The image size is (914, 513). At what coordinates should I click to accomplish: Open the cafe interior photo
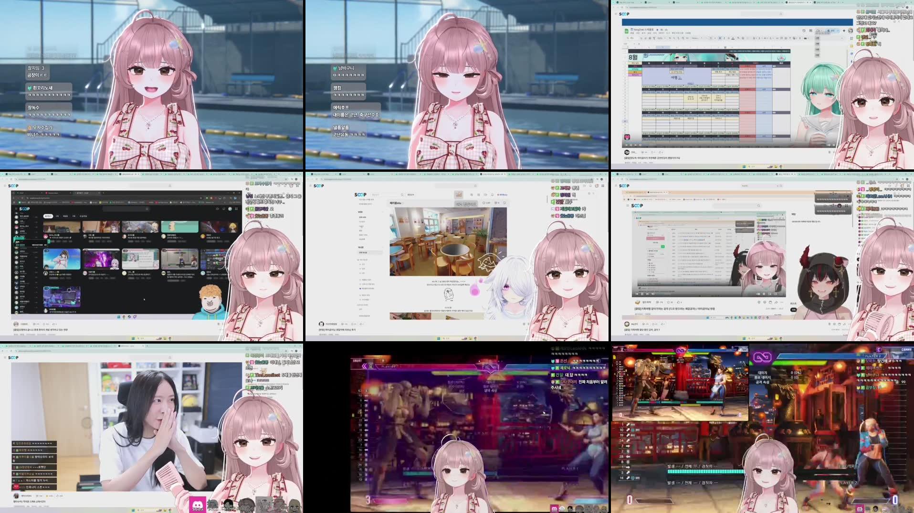point(448,241)
